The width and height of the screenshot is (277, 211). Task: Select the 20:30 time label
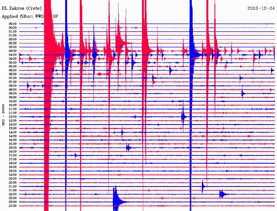[x=13, y=183]
